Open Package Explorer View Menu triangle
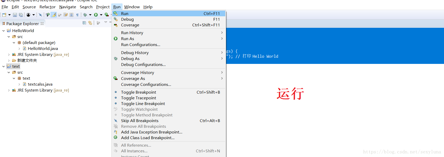The width and height of the screenshot is (444, 157). (106, 22)
